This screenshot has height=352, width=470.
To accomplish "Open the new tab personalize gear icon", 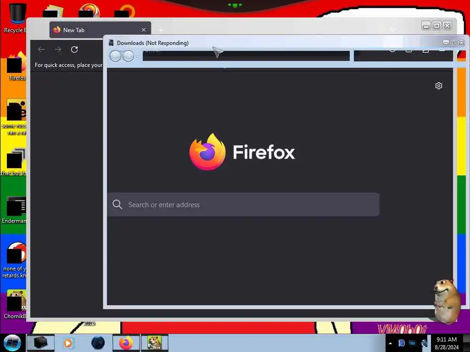I will pos(438,86).
